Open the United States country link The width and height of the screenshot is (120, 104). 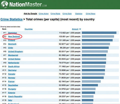click(x=14, y=59)
